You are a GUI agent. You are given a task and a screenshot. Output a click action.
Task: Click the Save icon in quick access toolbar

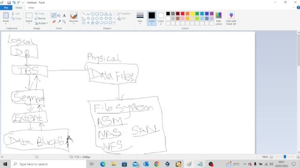pyautogui.click(x=9, y=2)
